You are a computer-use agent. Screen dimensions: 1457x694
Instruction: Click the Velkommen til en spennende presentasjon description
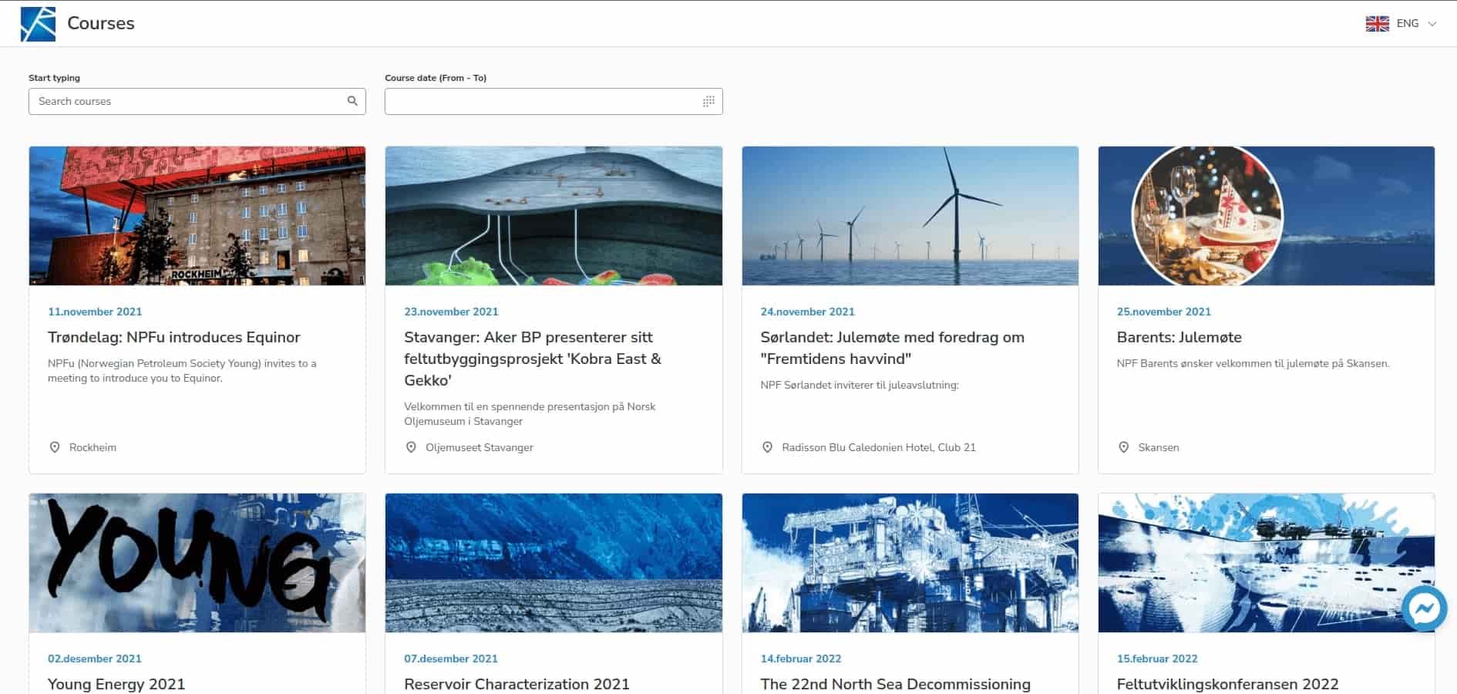point(530,414)
